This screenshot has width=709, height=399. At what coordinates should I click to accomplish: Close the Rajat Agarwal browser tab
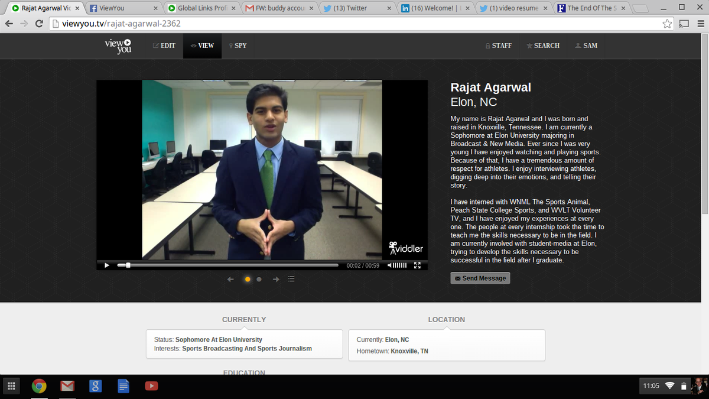[x=77, y=8]
